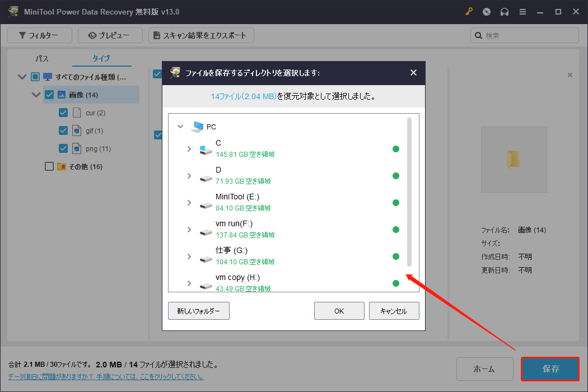This screenshot has width=588, height=392.
Task: Expand MiniTool (E:) drive
Action: (189, 203)
